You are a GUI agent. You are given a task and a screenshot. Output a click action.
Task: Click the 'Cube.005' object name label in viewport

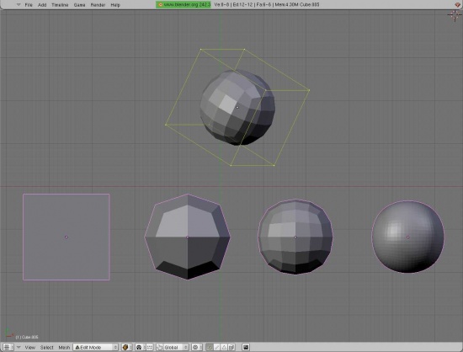[27, 337]
